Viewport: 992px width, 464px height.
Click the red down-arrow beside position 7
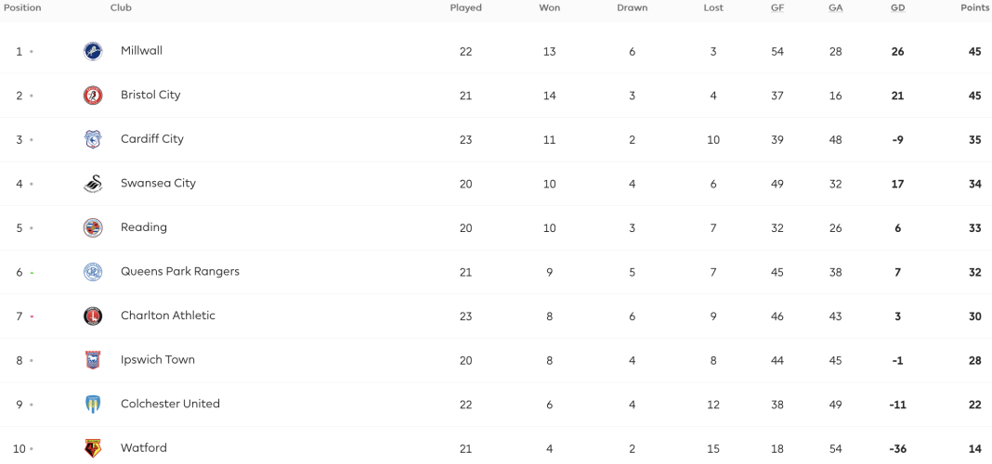(x=32, y=316)
